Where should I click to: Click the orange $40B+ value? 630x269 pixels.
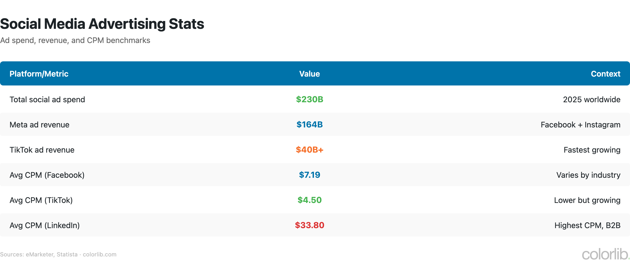tap(309, 150)
